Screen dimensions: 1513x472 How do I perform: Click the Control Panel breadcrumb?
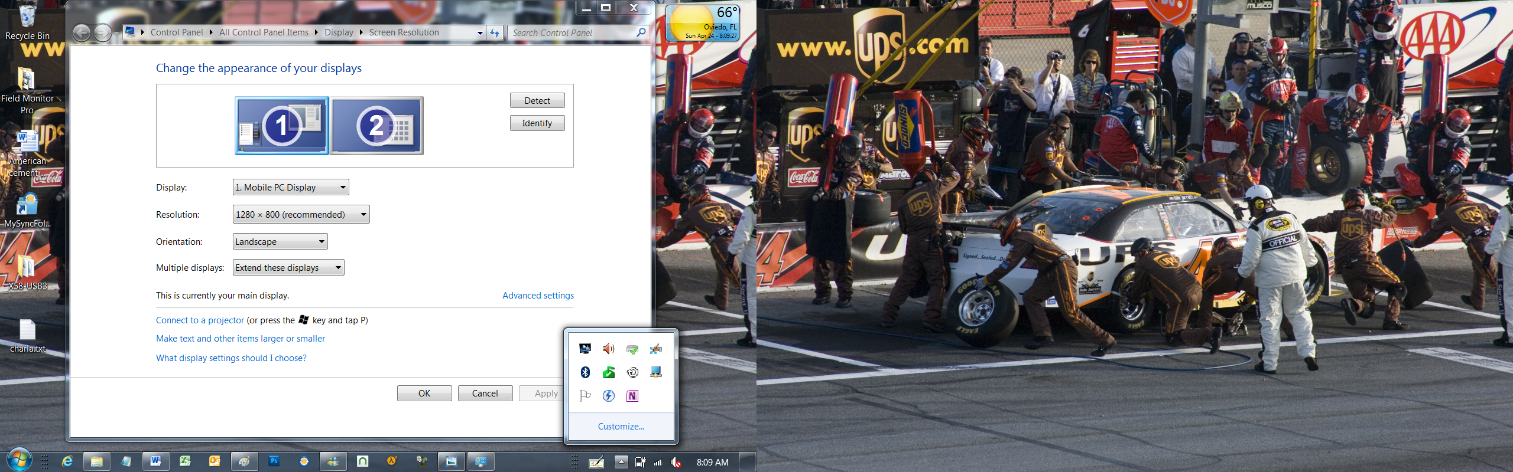[x=177, y=32]
